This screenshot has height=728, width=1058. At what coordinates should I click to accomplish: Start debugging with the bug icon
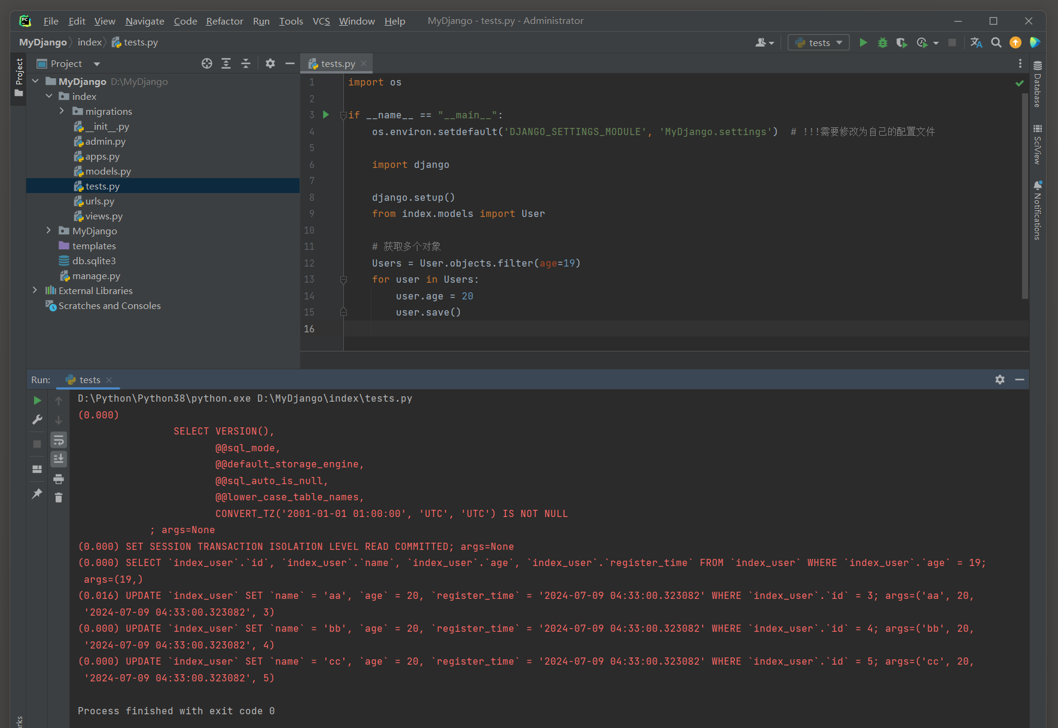(882, 42)
